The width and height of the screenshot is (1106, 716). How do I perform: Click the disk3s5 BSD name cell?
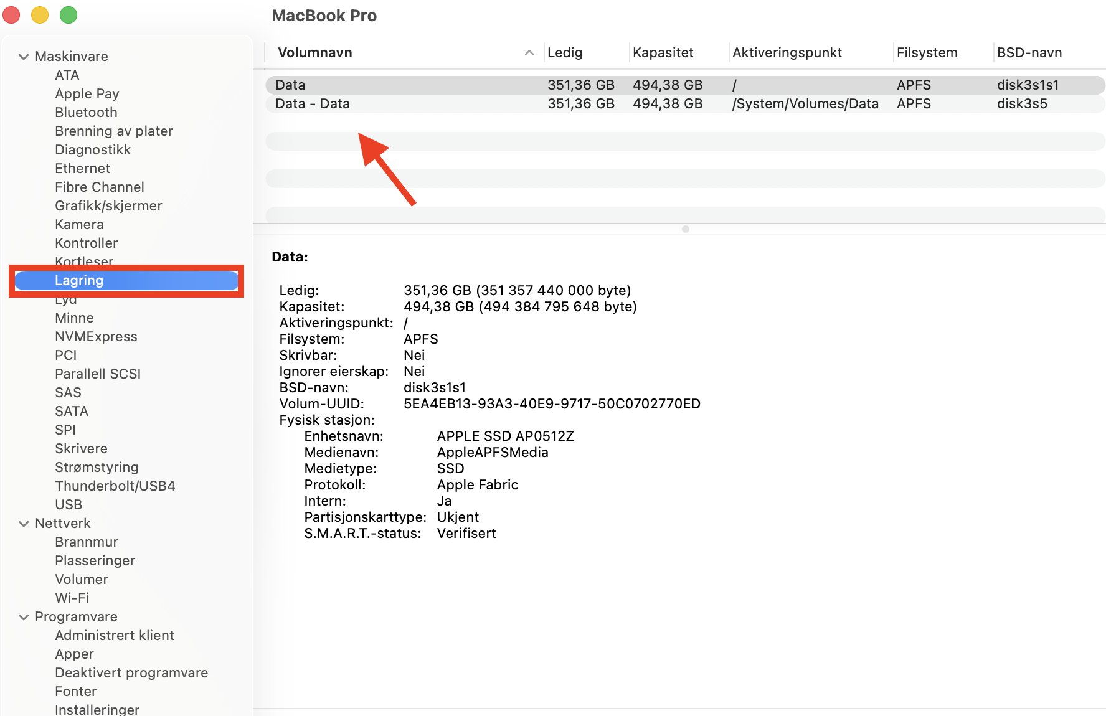[1022, 104]
